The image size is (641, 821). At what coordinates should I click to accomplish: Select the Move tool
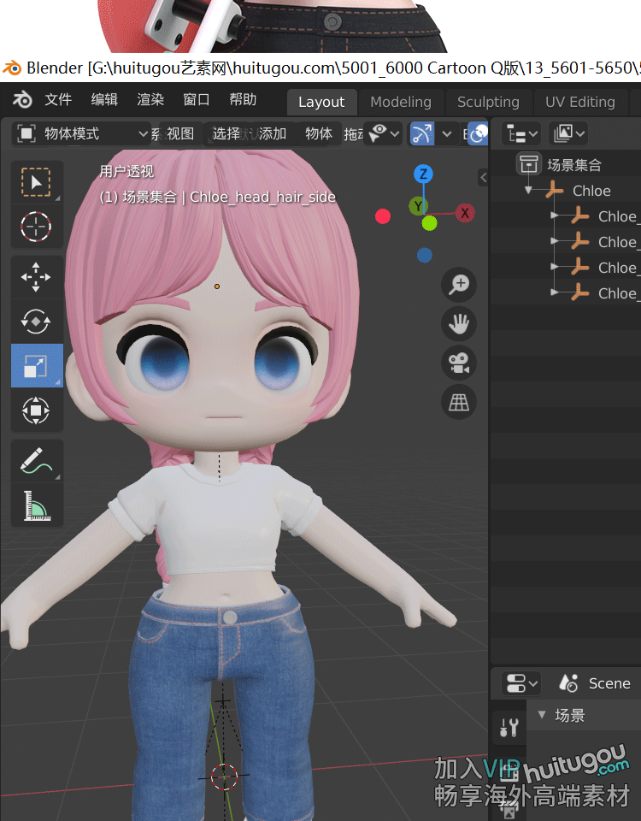[x=36, y=277]
